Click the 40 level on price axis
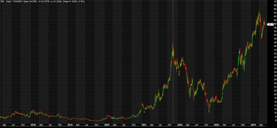This screenshot has height=128, width=277. pyautogui.click(x=275, y=57)
